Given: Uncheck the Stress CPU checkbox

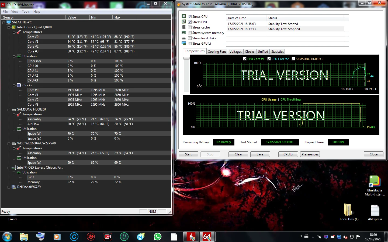Looking at the screenshot, I should click(x=190, y=16).
